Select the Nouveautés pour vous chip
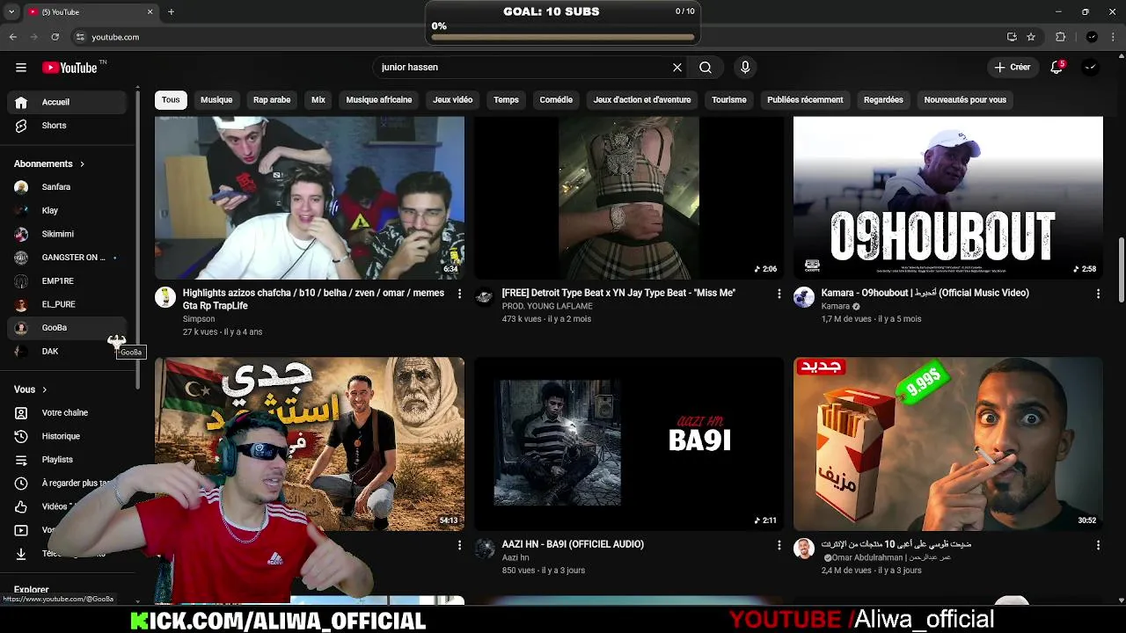The height and width of the screenshot is (633, 1126). (x=965, y=100)
